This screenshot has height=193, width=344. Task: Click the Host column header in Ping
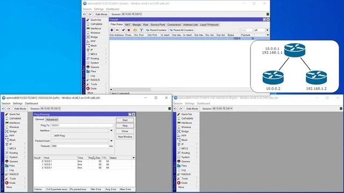[60, 158]
